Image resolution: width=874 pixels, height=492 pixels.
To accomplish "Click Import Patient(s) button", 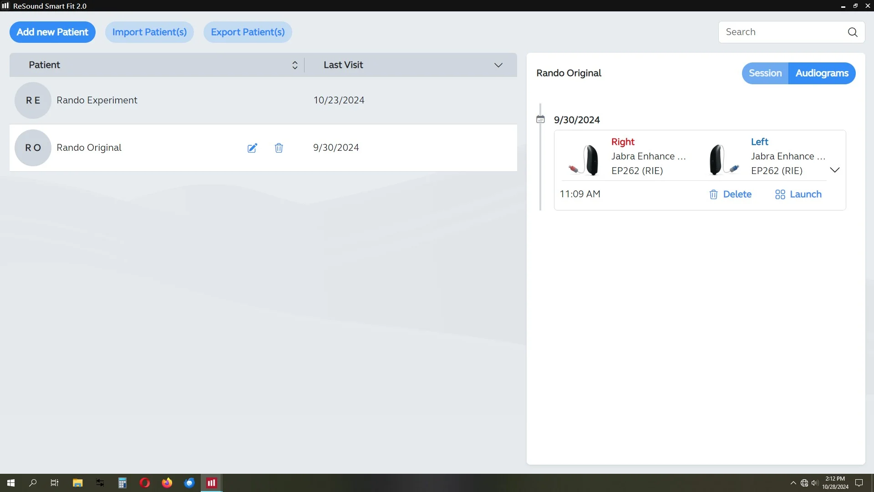I will tap(149, 32).
